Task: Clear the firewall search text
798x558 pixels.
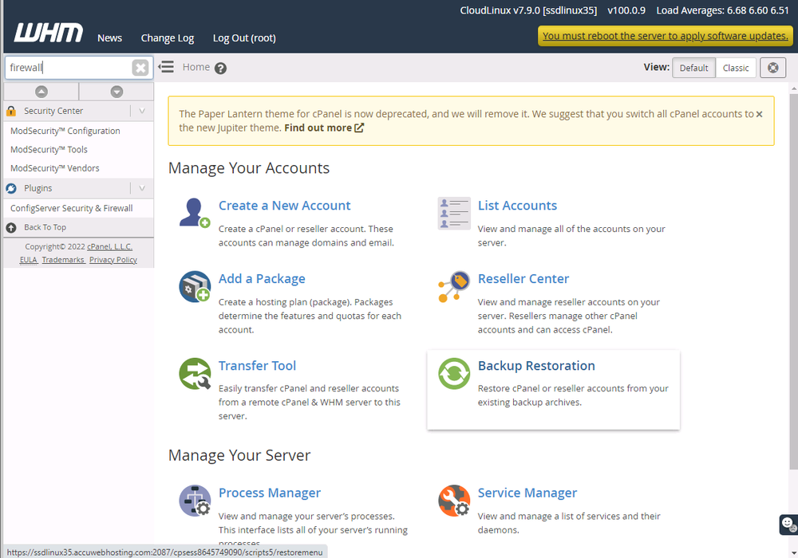Action: click(140, 68)
